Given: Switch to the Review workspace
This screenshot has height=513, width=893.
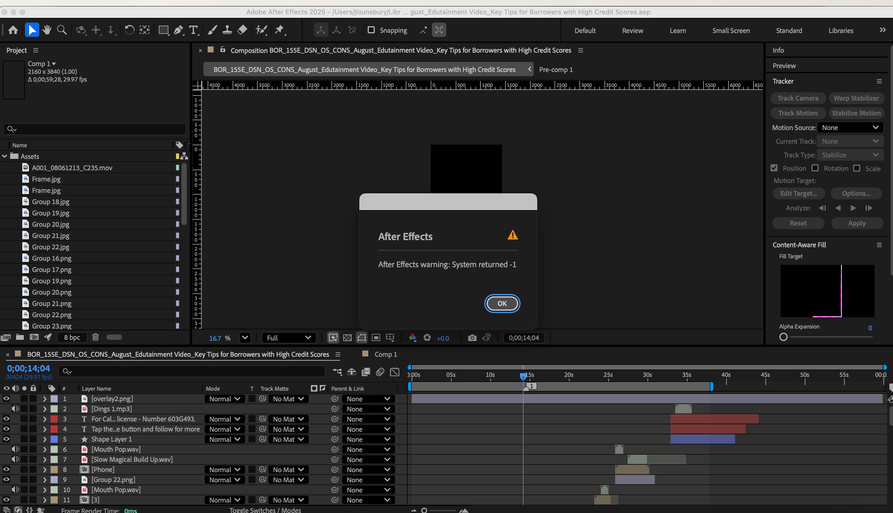Looking at the screenshot, I should [632, 31].
